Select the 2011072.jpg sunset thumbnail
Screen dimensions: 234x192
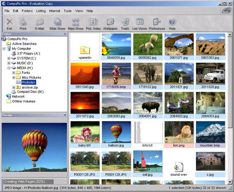point(85,103)
